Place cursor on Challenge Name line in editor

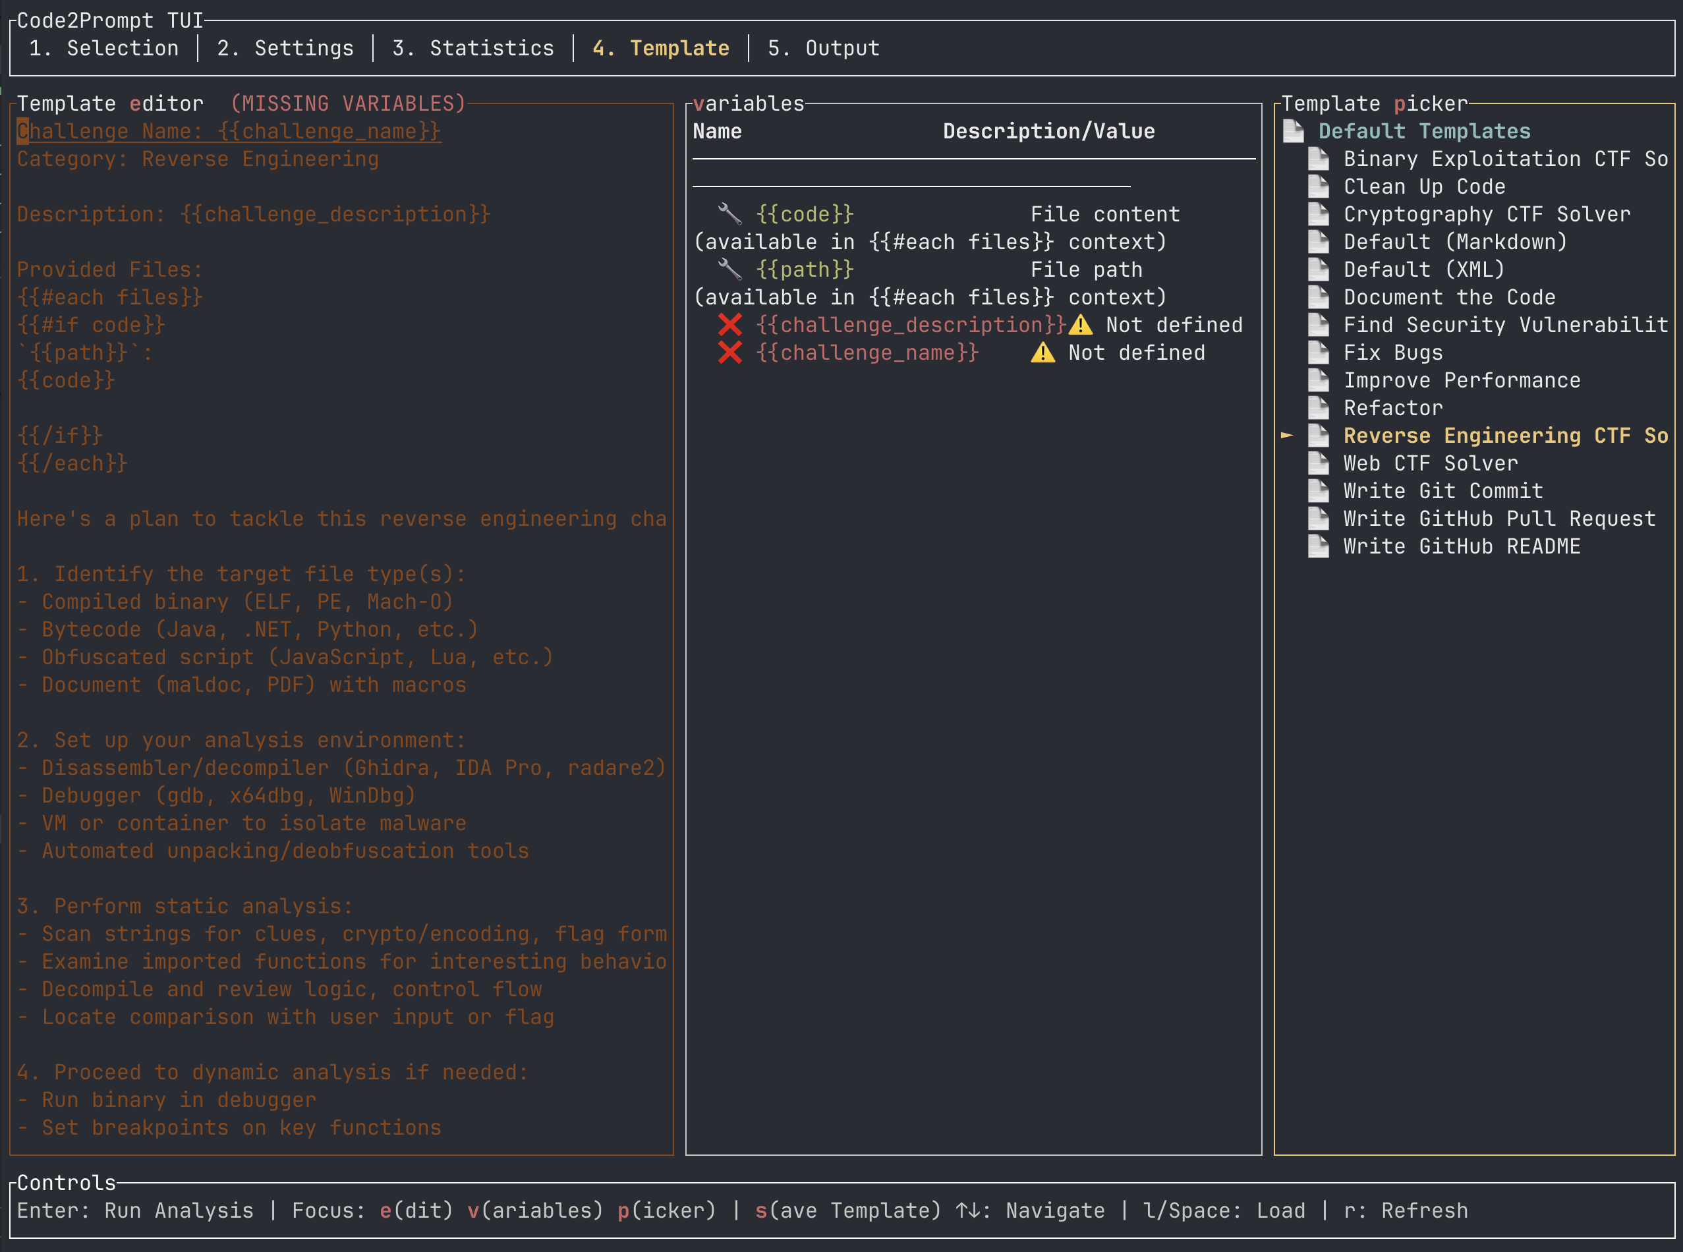229,131
